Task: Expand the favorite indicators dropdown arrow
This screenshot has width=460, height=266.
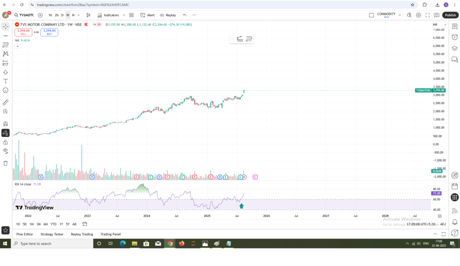Action: (124, 15)
